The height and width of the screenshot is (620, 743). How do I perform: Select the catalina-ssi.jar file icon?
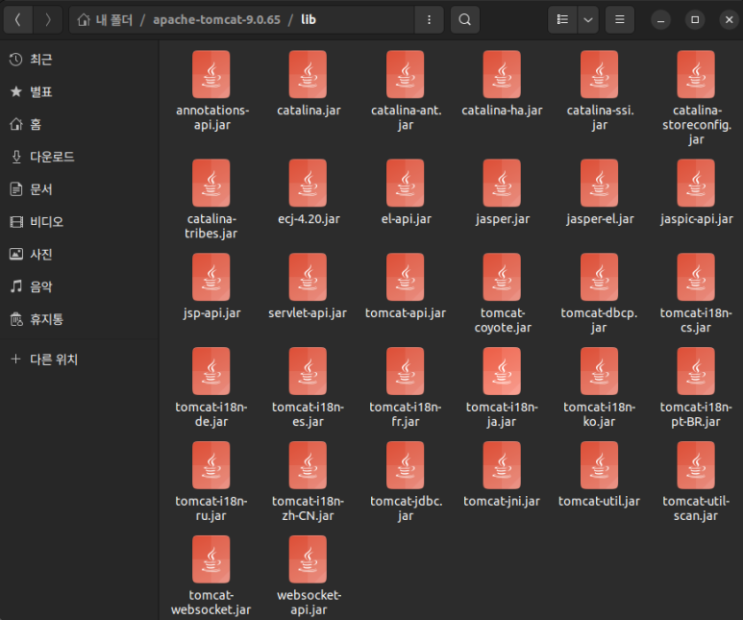(599, 74)
